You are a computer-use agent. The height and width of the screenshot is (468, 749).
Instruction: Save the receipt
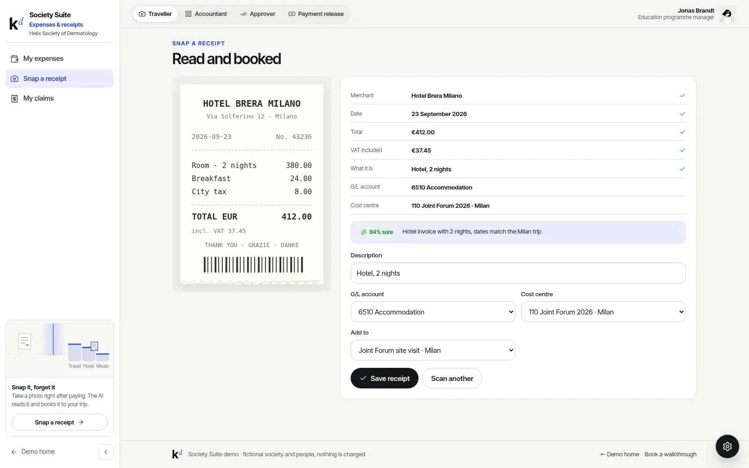click(x=384, y=378)
